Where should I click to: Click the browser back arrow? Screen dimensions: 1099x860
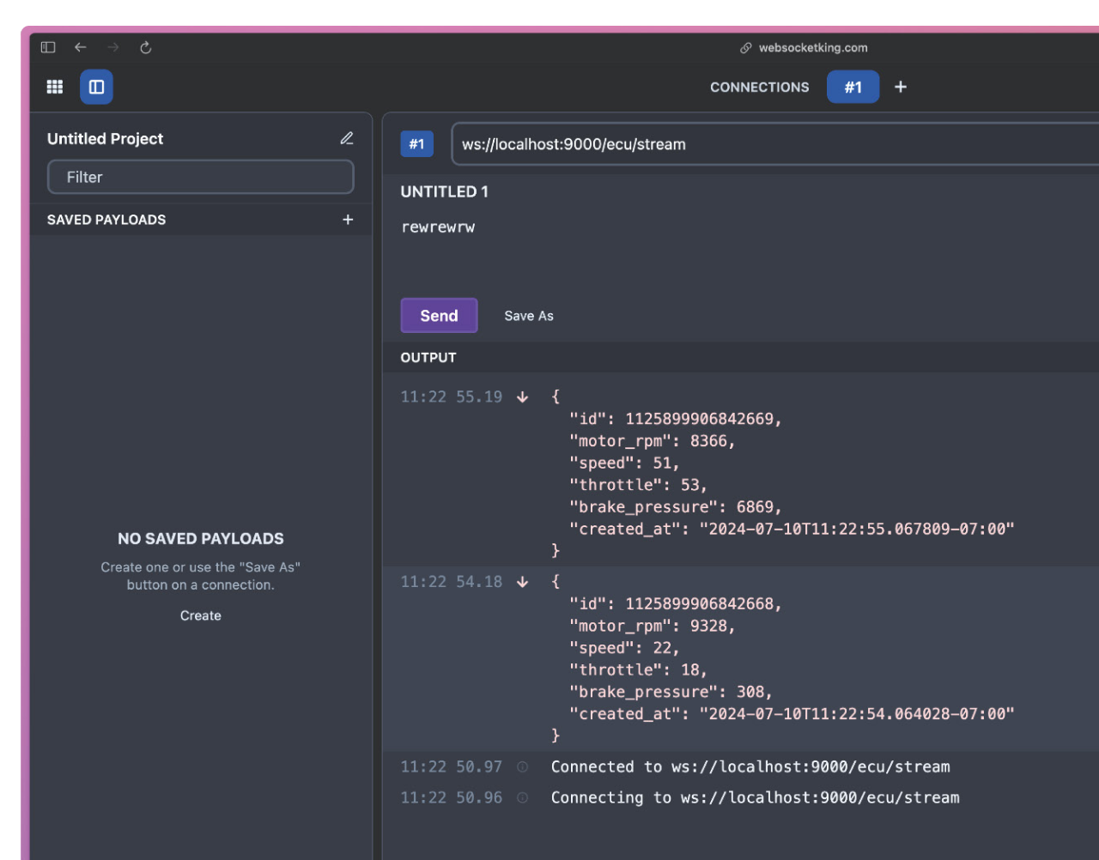tap(81, 48)
